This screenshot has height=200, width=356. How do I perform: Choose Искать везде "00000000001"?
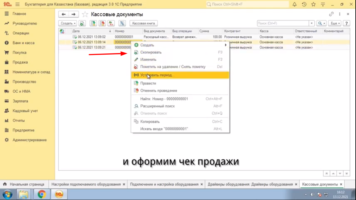click(x=180, y=129)
